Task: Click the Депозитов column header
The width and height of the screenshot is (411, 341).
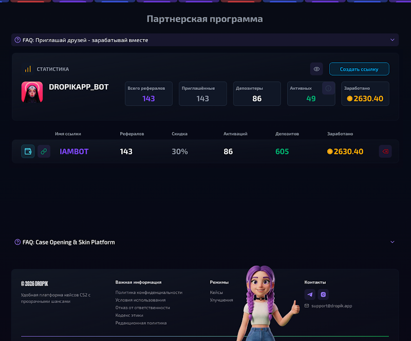Action: [287, 134]
